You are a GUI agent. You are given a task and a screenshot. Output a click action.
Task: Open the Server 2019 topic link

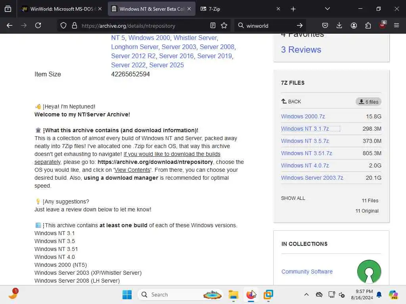(x=214, y=56)
